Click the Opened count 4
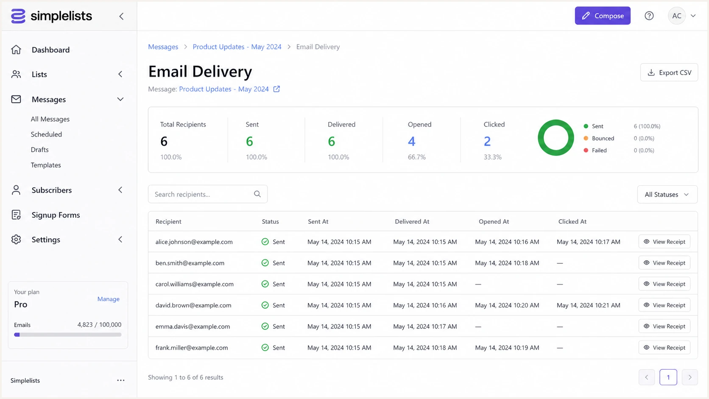 [x=411, y=141]
